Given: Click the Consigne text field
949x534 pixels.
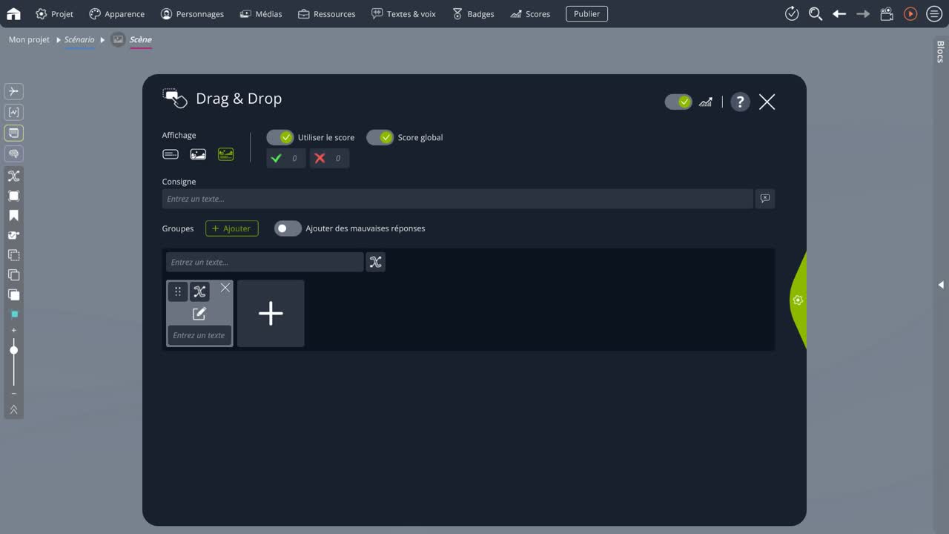Looking at the screenshot, I should click(457, 199).
